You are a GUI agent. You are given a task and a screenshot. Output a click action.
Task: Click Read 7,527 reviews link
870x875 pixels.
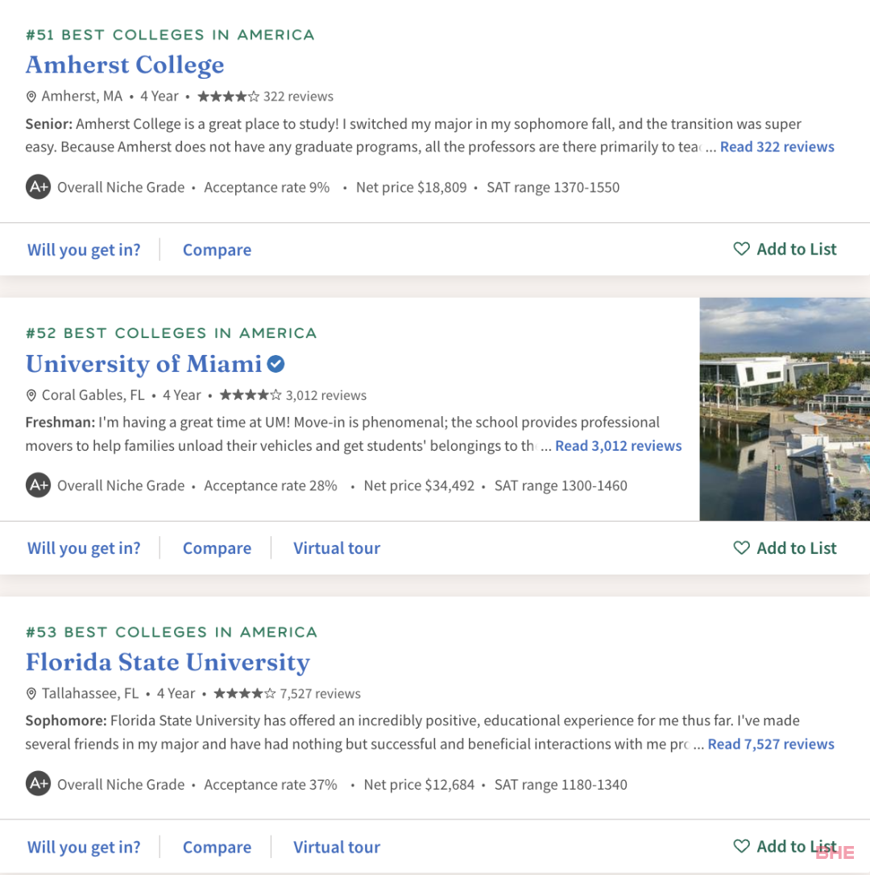click(771, 745)
